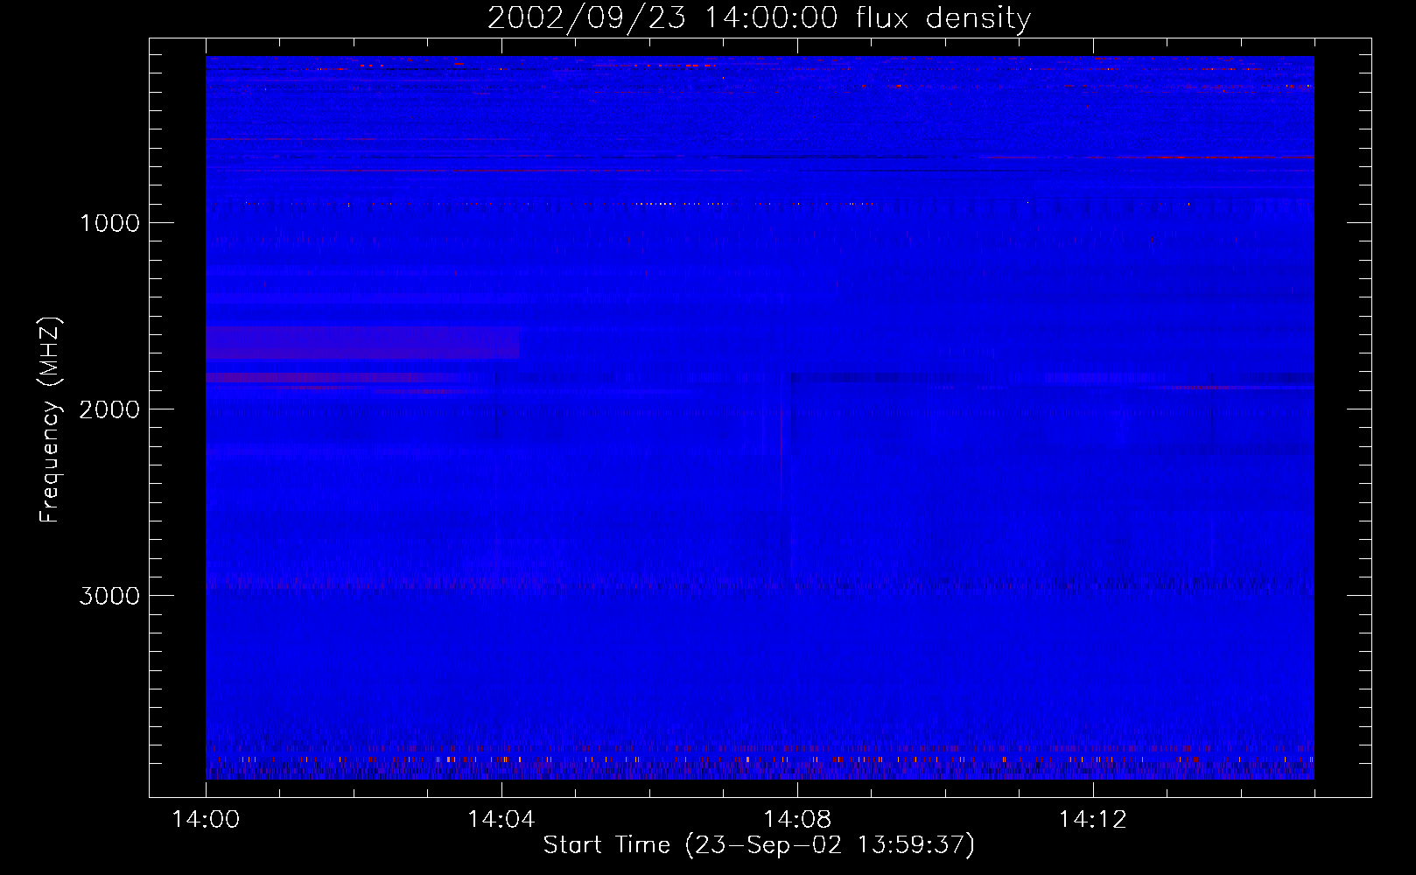Click the 3000 frequency tick label

tap(109, 596)
